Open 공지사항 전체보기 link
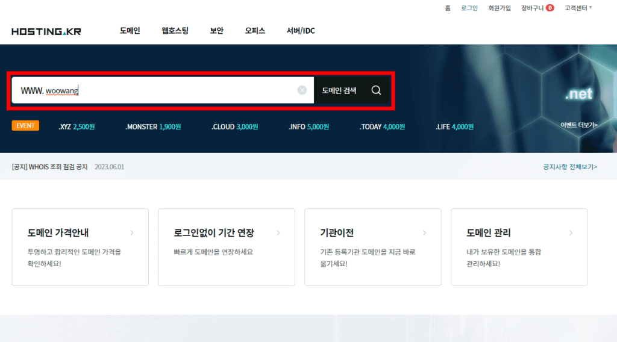Image resolution: width=617 pixels, height=342 pixels. pyautogui.click(x=569, y=167)
